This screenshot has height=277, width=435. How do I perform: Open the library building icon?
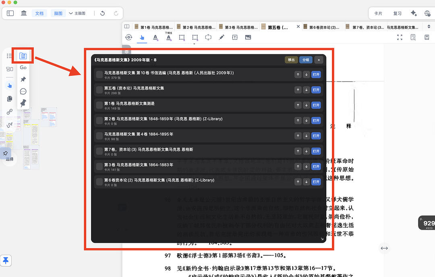pyautogui.click(x=24, y=13)
